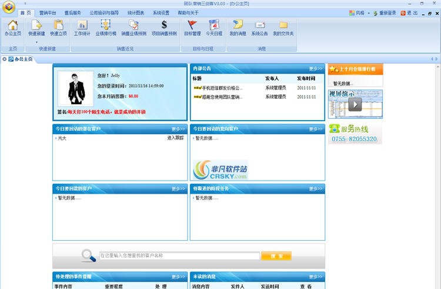Close the 办公主页 document tab
441x289 pixels.
[5, 59]
